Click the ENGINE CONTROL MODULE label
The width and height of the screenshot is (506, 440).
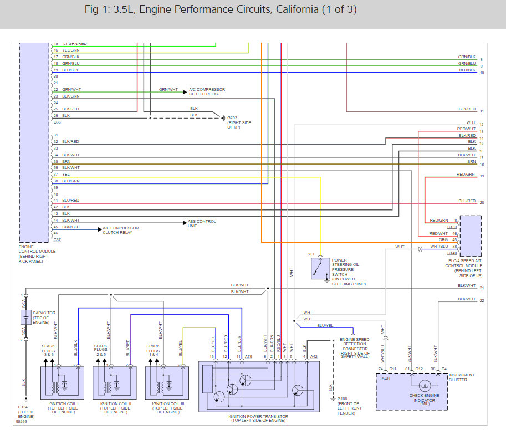click(x=37, y=254)
